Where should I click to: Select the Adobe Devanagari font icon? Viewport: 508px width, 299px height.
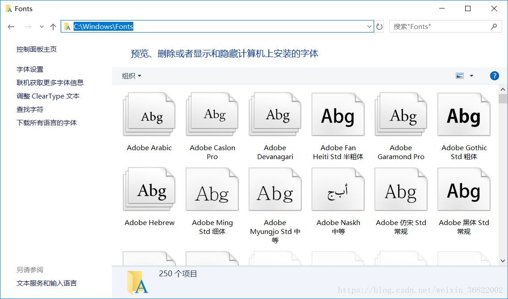[275, 115]
